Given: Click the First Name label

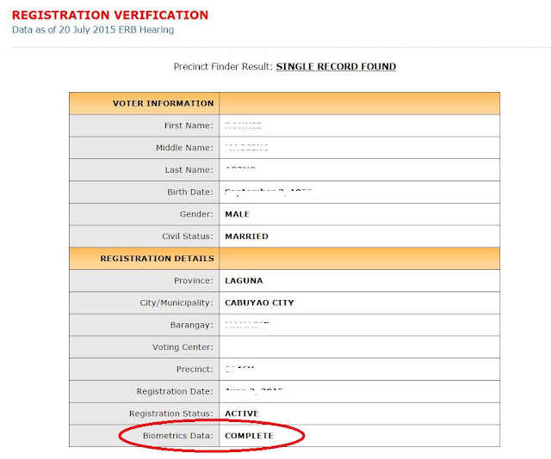Looking at the screenshot, I should [x=189, y=125].
